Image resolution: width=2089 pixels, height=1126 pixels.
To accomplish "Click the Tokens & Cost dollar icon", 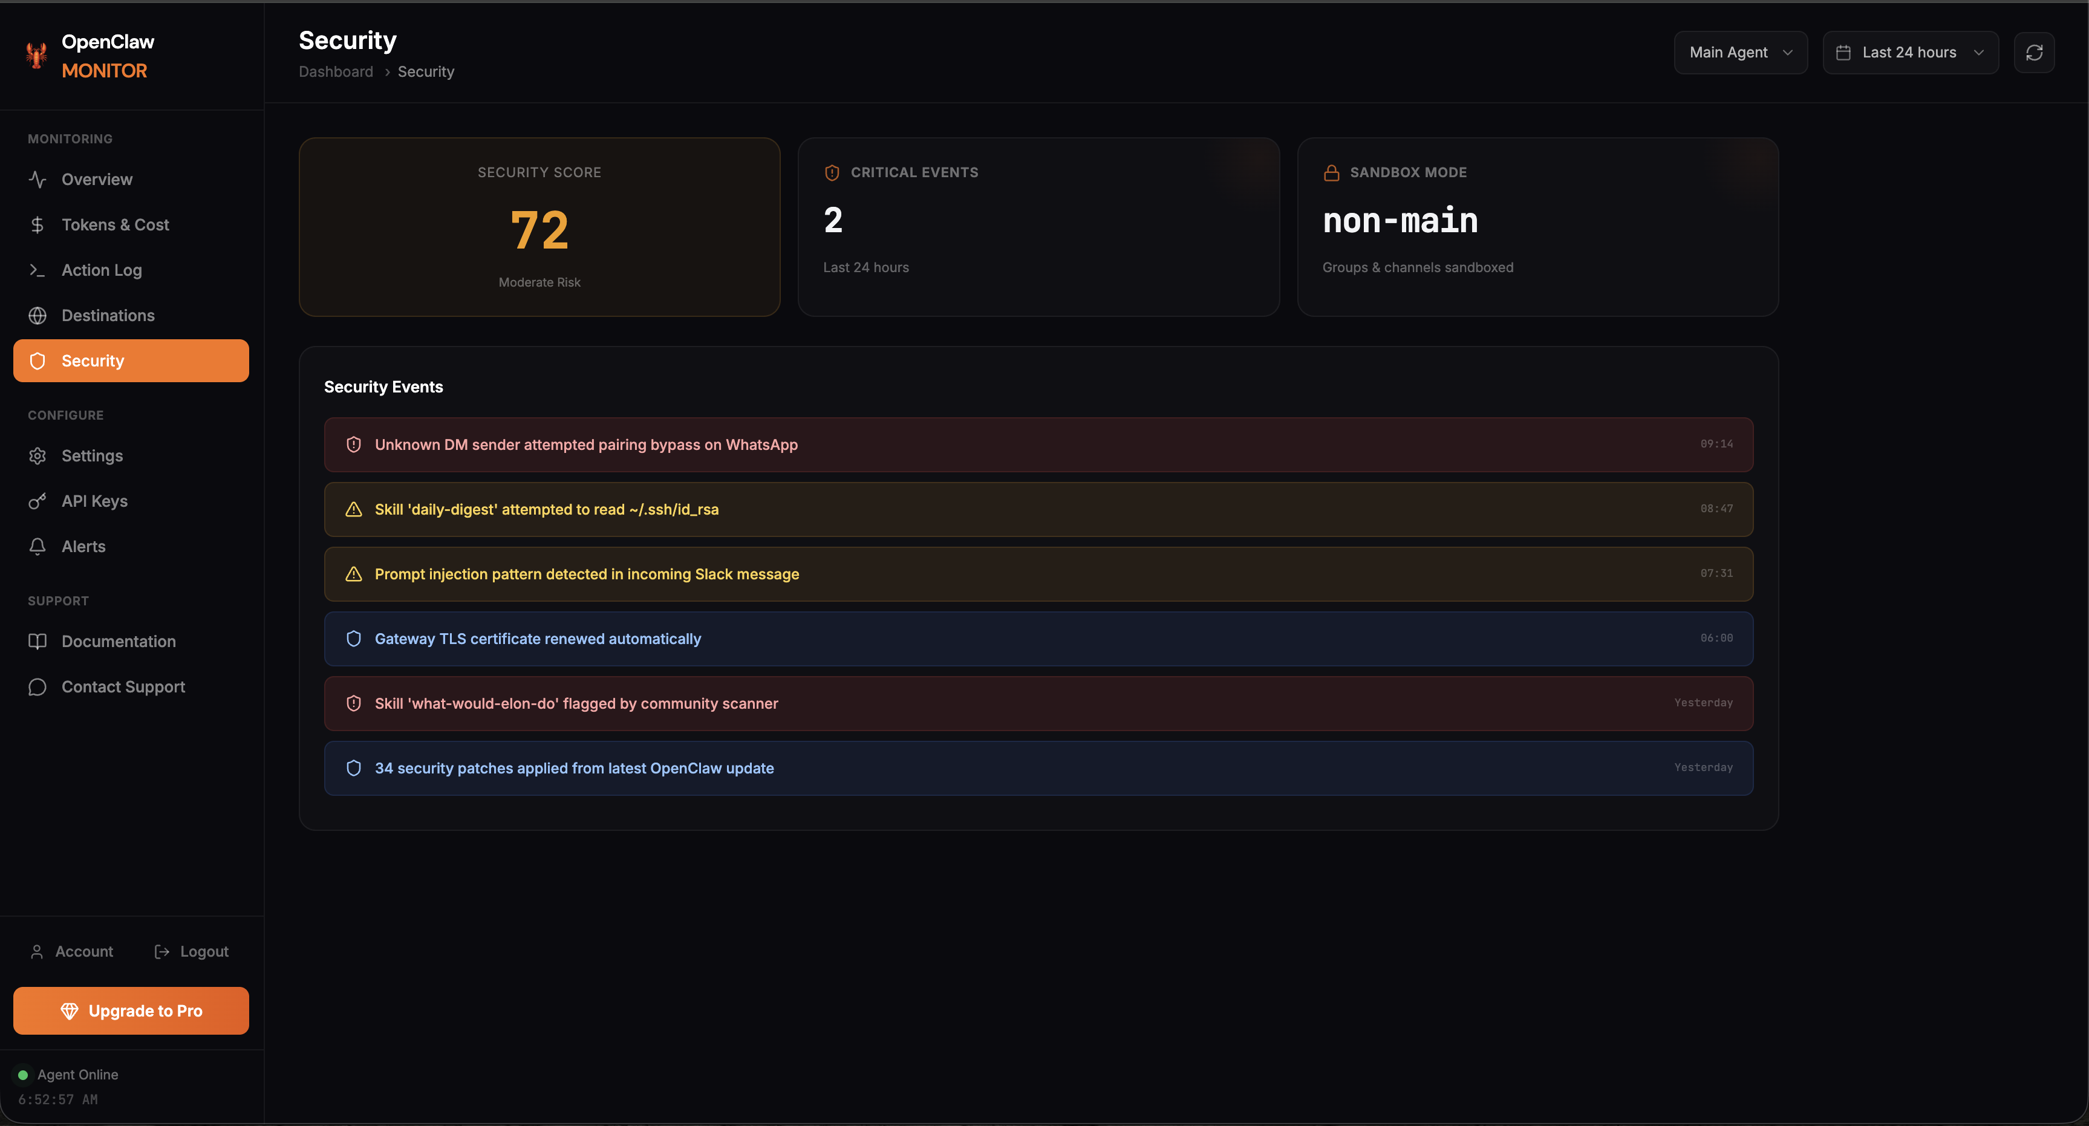I will point(38,224).
